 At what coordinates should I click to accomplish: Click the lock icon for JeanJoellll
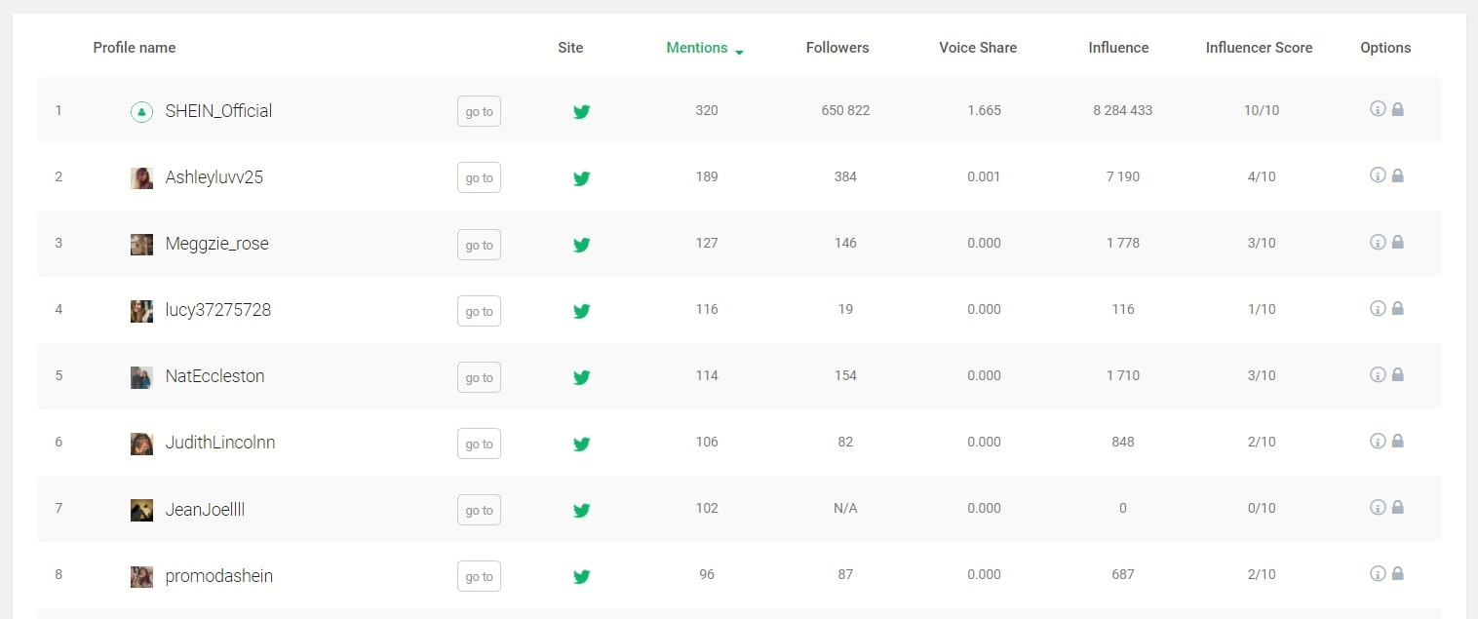pyautogui.click(x=1397, y=507)
